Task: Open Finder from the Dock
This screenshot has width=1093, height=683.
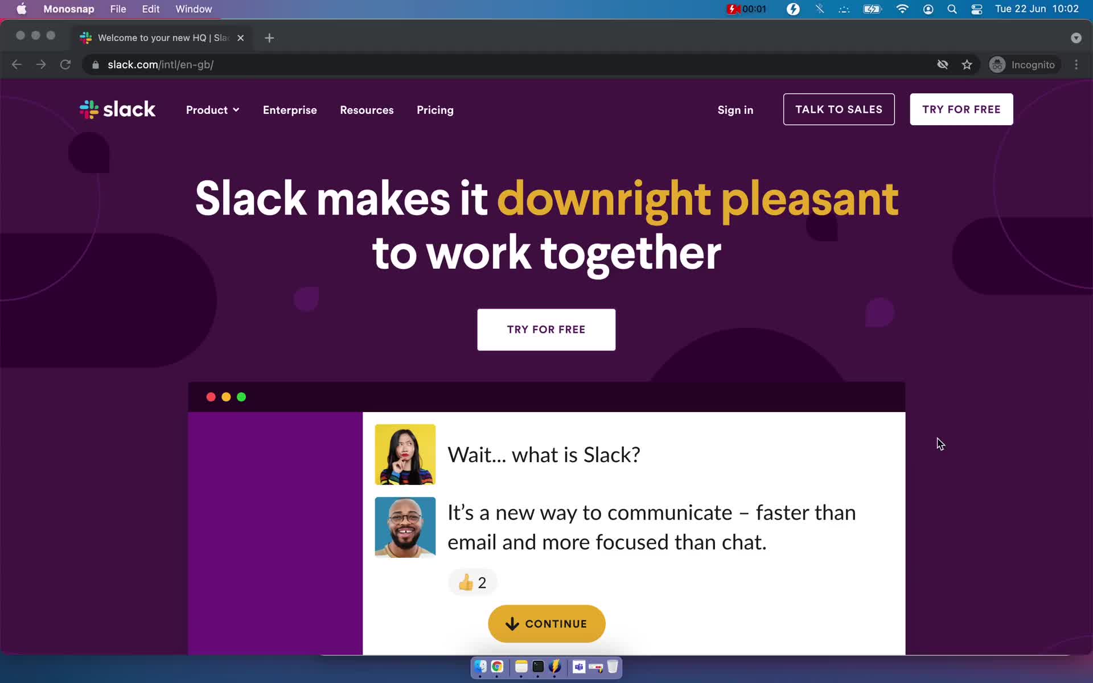Action: coord(480,666)
